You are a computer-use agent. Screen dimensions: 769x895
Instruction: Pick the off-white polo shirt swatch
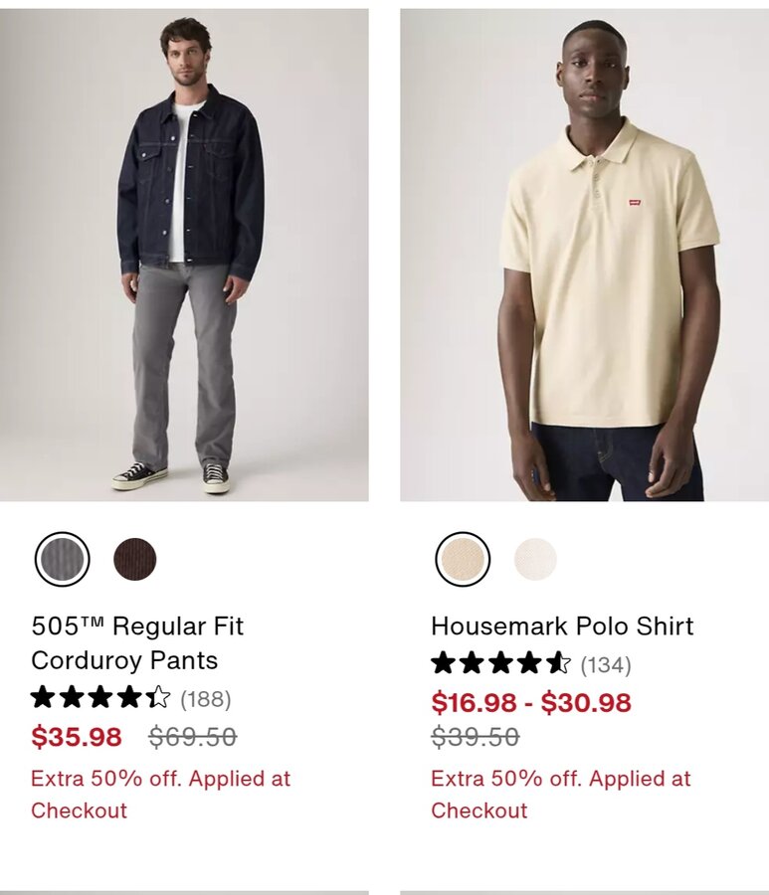point(535,559)
